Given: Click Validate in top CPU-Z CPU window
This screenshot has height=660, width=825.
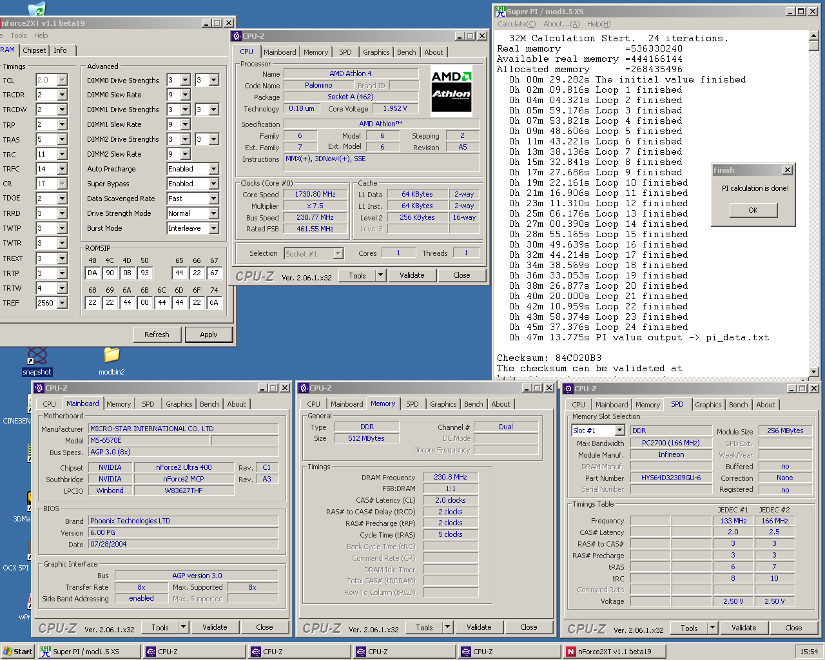Looking at the screenshot, I should (412, 275).
